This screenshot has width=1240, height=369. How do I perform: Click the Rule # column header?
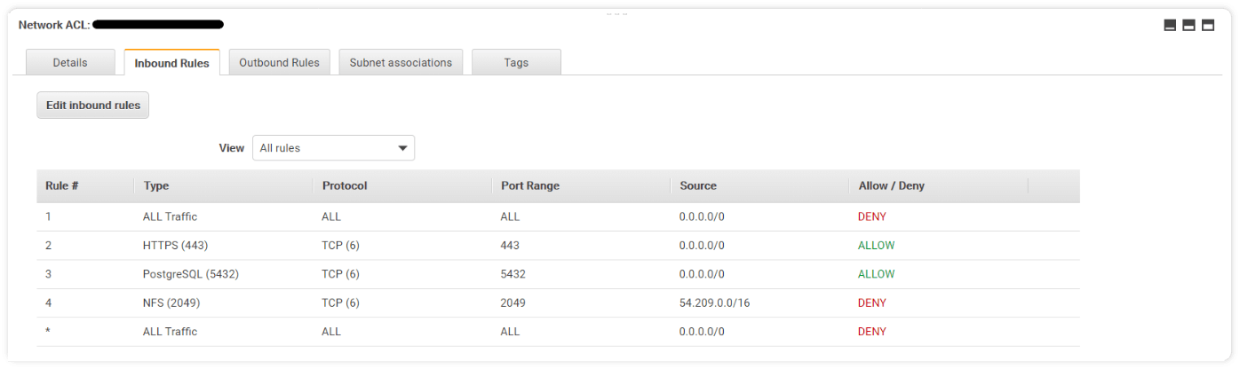62,186
